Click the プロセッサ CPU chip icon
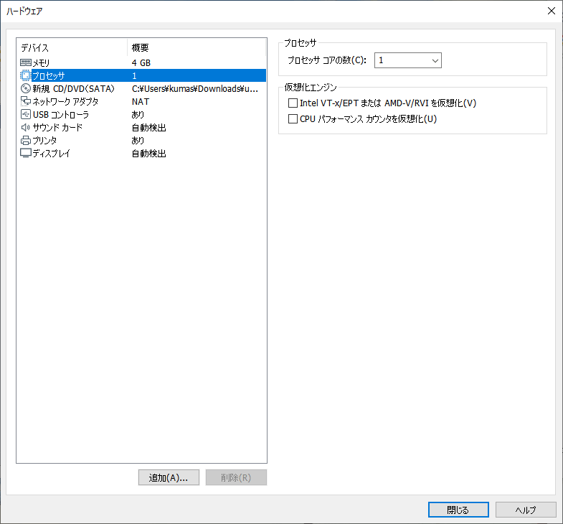The image size is (563, 524). [x=26, y=76]
